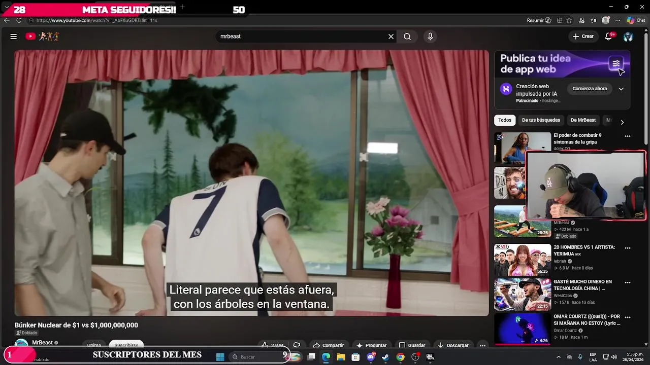Open options for OMAR COURTZ video

click(628, 317)
